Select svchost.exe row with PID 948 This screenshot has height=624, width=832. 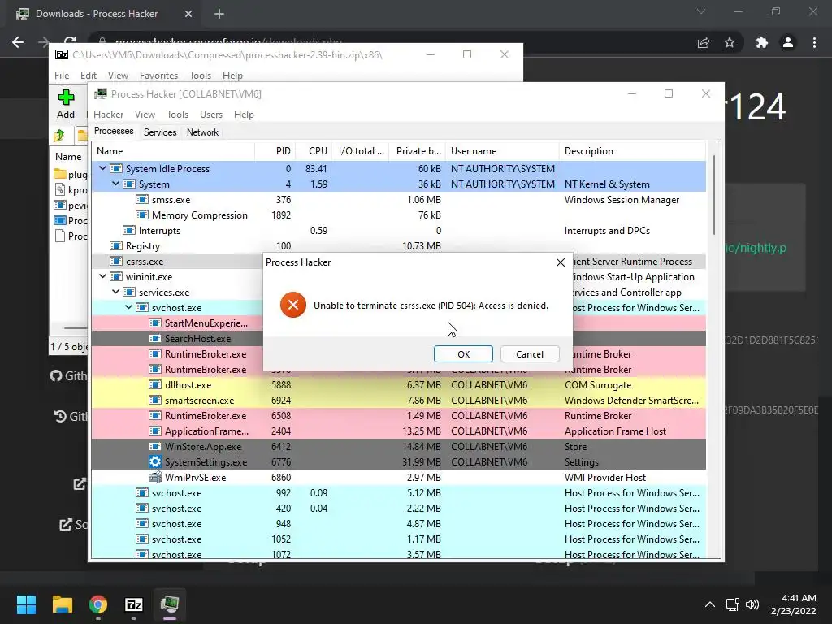click(398, 524)
